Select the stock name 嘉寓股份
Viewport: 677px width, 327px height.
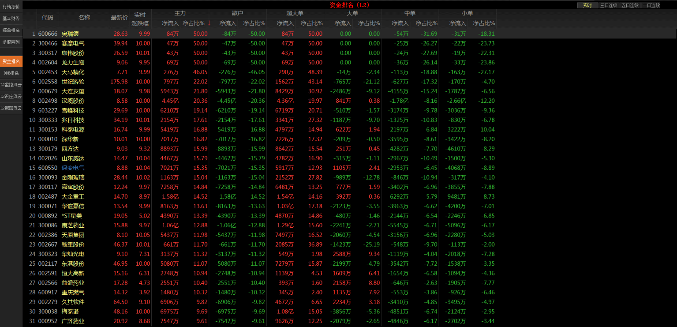coord(73,187)
